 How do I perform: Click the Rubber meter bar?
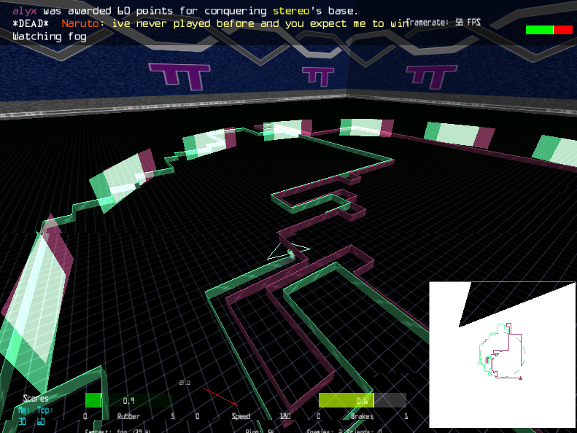tap(128, 400)
